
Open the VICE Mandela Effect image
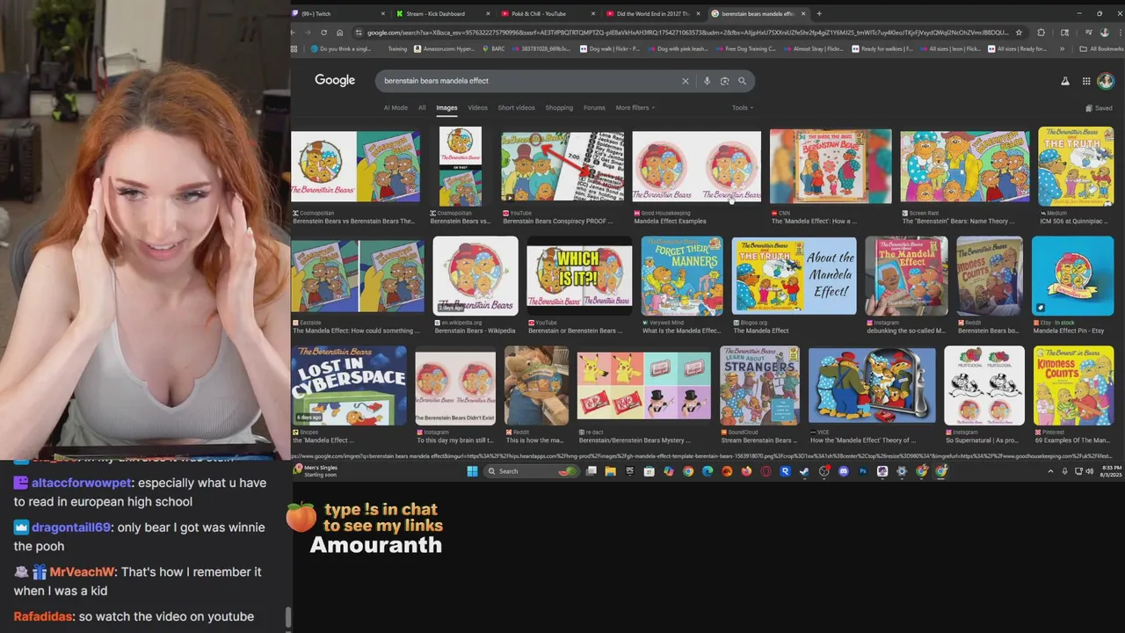point(872,385)
